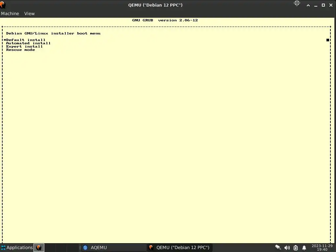Click the GRUB menu scroll indicator block
The width and height of the screenshot is (336, 252).
328,40
